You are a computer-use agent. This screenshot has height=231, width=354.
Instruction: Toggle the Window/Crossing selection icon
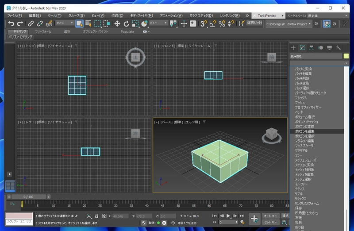106,23
